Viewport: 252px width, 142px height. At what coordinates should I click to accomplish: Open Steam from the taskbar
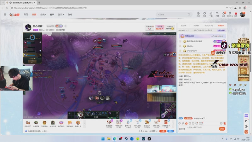(x=126, y=139)
